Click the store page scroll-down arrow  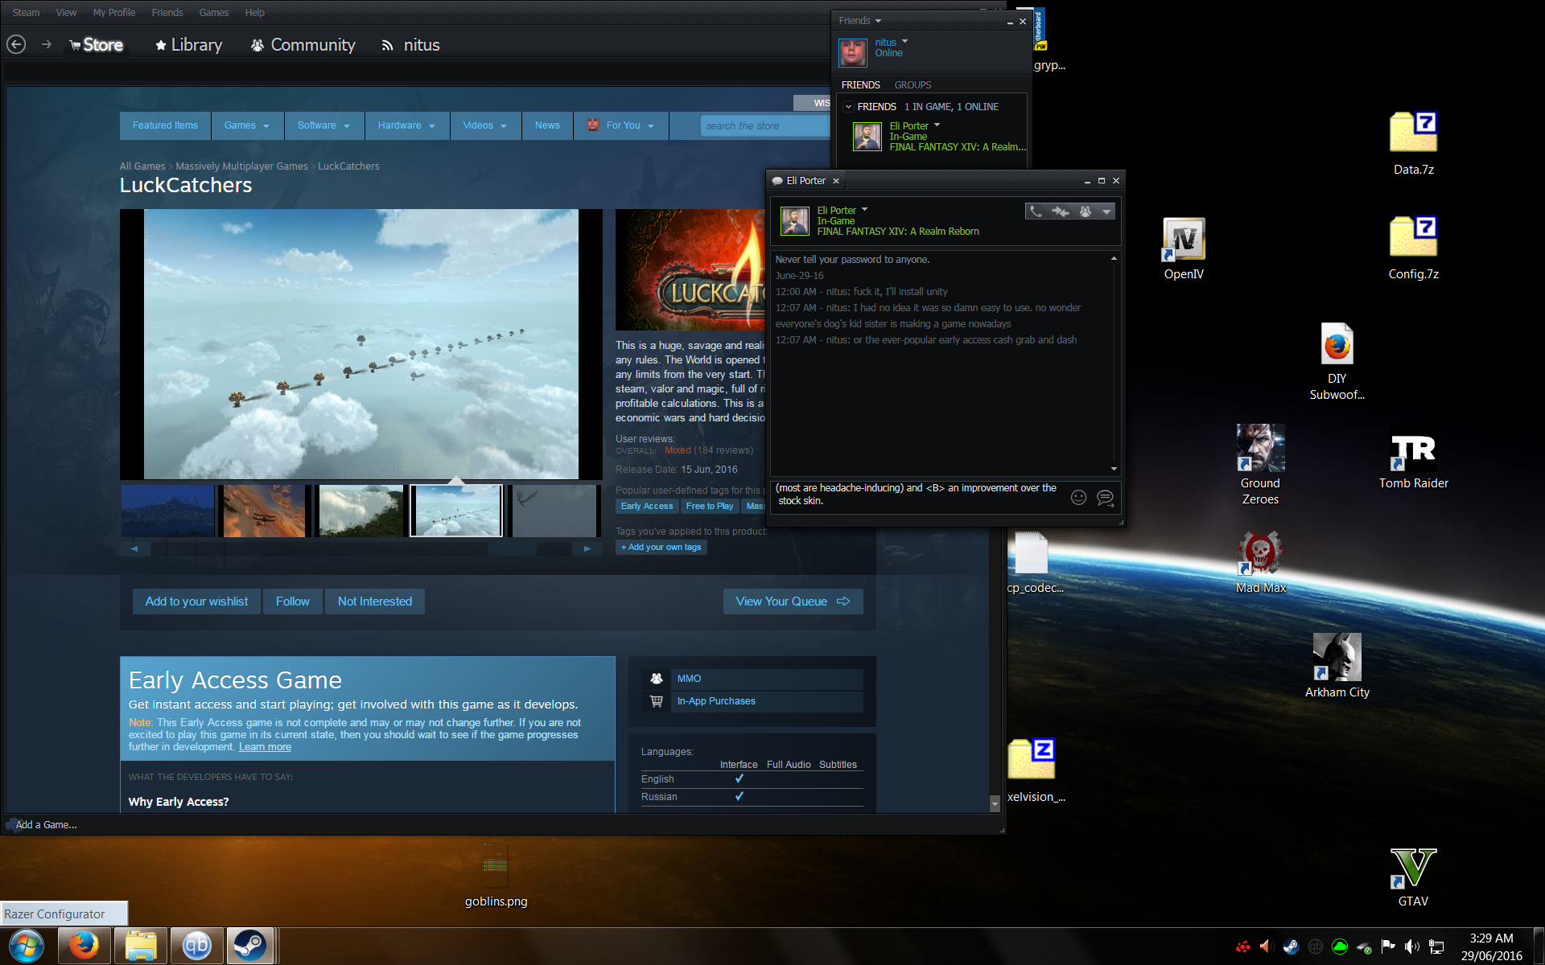click(995, 803)
